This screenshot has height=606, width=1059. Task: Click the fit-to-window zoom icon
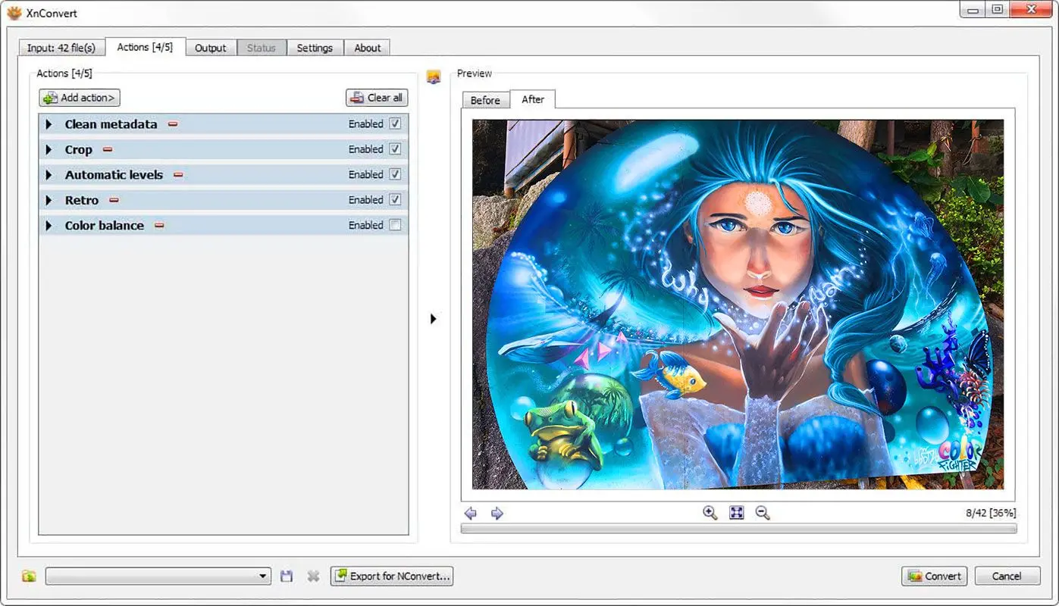pos(736,513)
